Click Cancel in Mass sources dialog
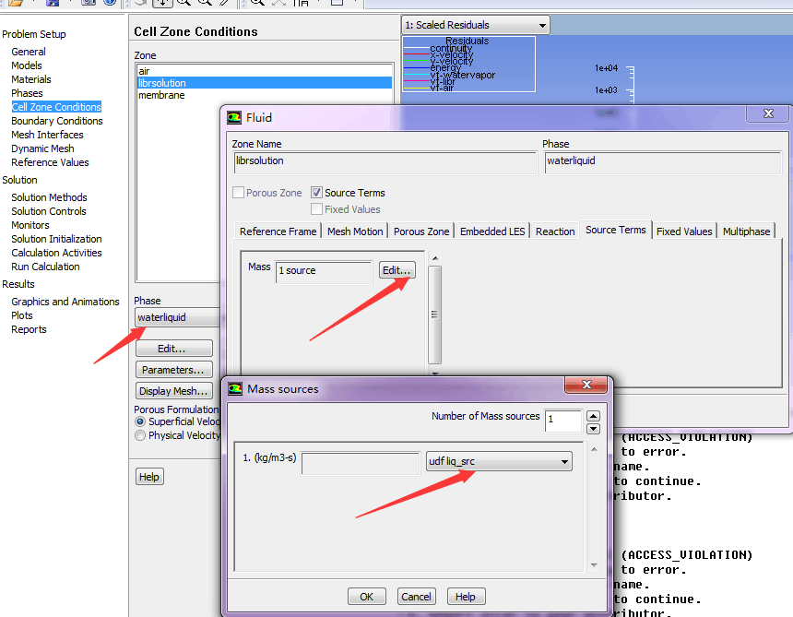 (416, 597)
